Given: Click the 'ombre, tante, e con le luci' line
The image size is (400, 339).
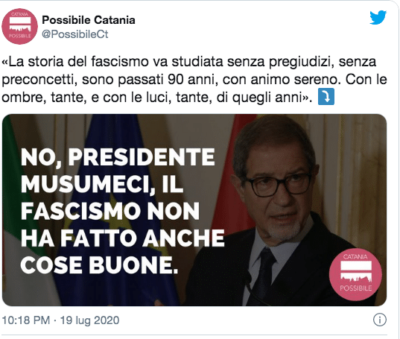Looking at the screenshot, I should [x=86, y=98].
